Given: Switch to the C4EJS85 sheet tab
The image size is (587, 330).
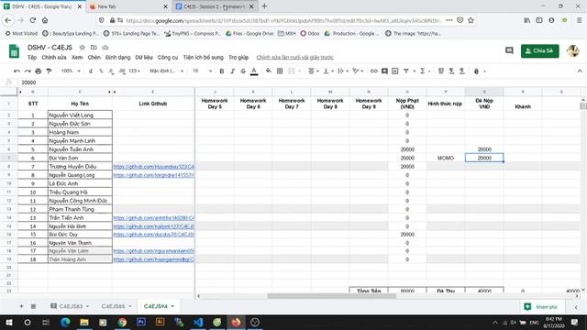Looking at the screenshot, I should point(113,306).
